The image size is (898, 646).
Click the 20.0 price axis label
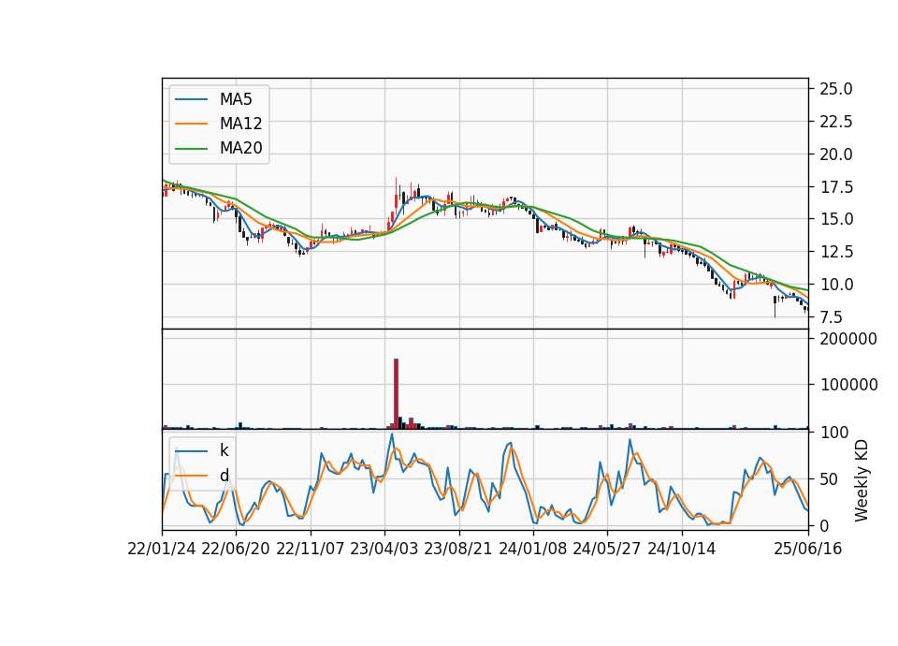point(836,154)
